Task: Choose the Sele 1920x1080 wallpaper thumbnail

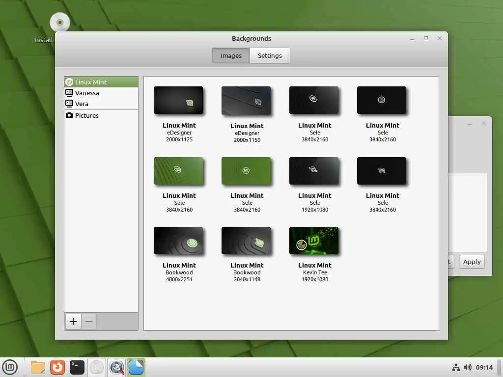Action: (x=314, y=171)
